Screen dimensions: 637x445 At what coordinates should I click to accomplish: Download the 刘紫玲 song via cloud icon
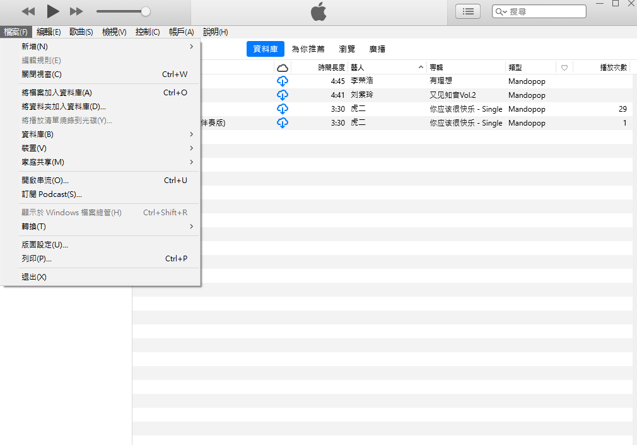(283, 95)
